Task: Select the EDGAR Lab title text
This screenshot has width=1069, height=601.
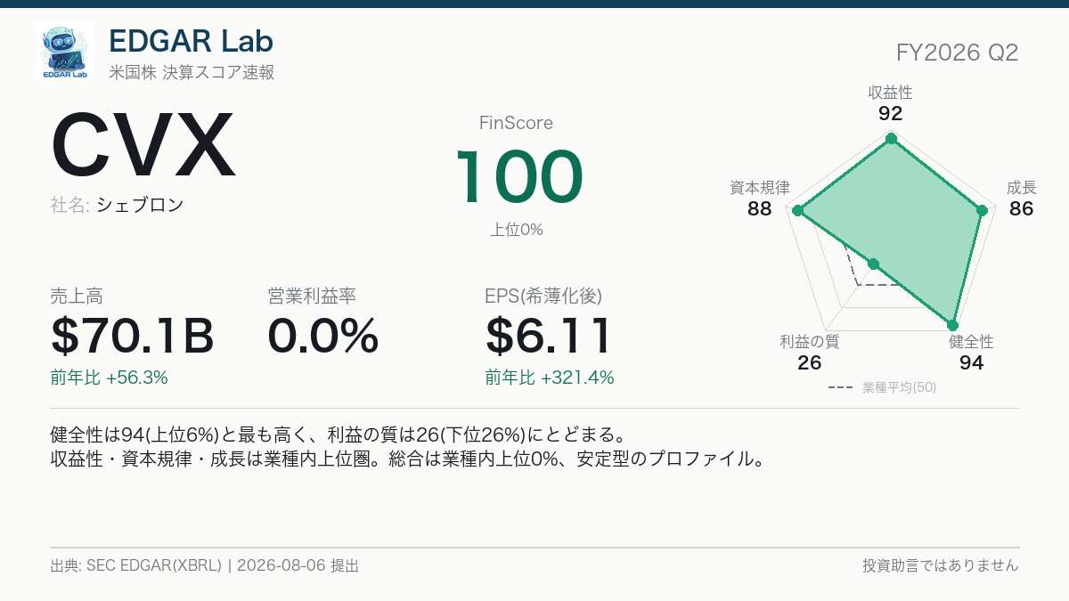Action: tap(191, 40)
